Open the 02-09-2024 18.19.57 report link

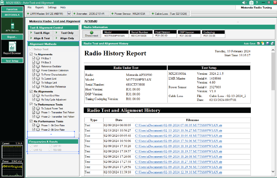[x=179, y=151]
